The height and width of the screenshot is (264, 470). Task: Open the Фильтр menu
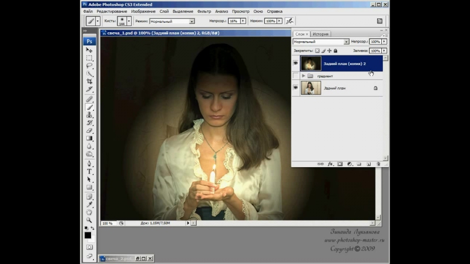pyautogui.click(x=204, y=11)
